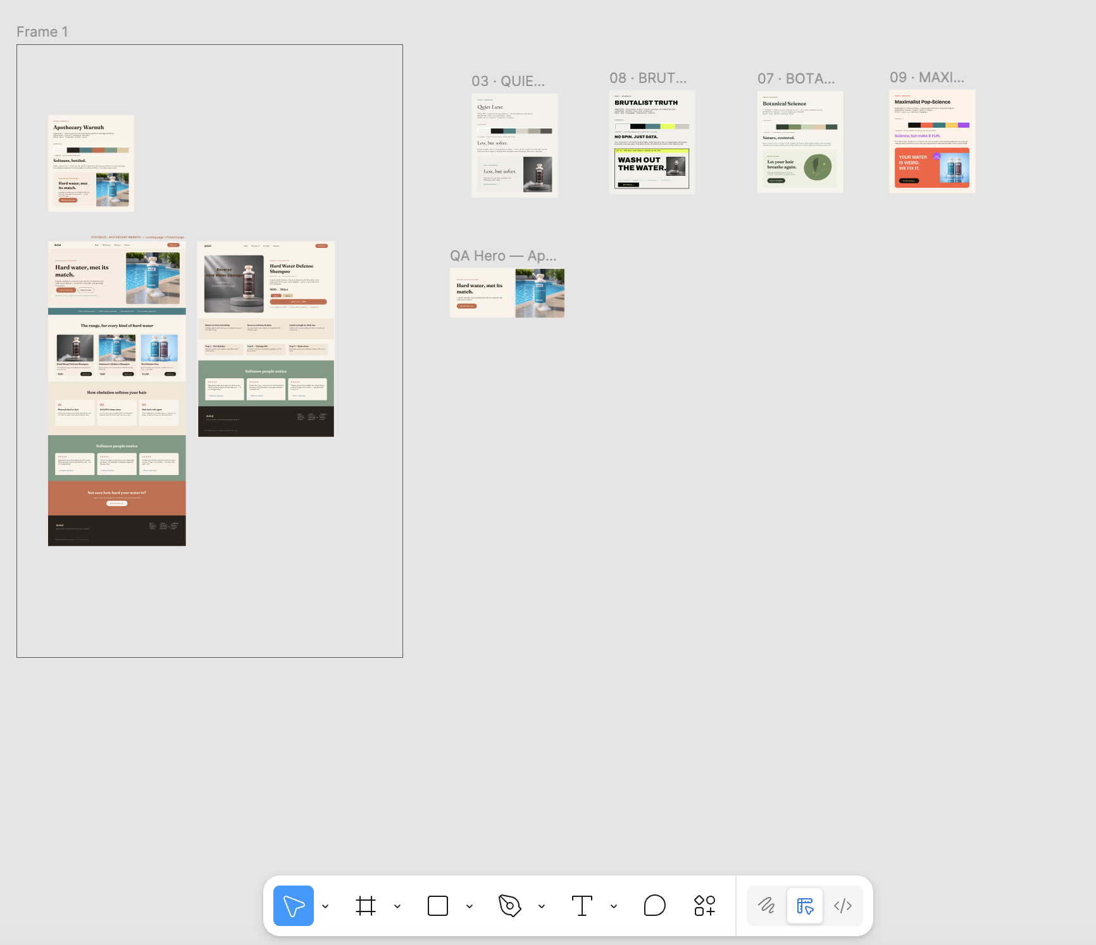Image resolution: width=1096 pixels, height=945 pixels.
Task: Switch to Design mode
Action: click(x=805, y=906)
